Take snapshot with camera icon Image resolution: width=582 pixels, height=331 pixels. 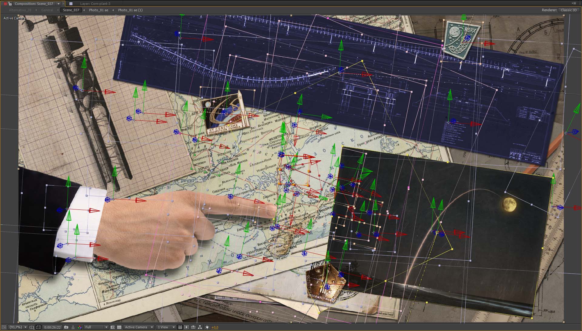[66, 327]
